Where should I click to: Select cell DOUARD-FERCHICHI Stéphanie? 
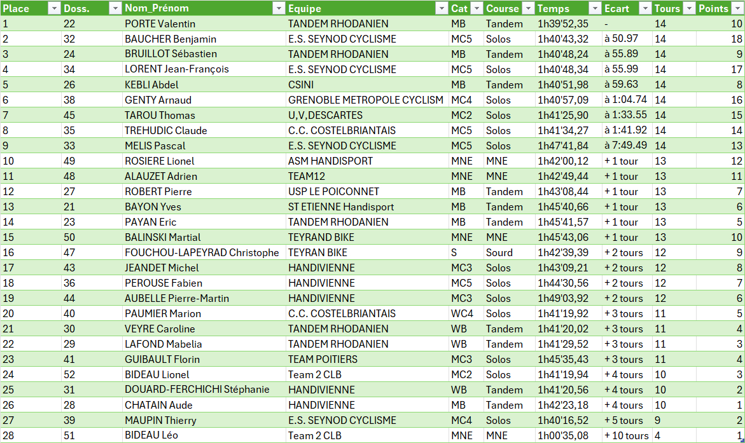(204, 390)
